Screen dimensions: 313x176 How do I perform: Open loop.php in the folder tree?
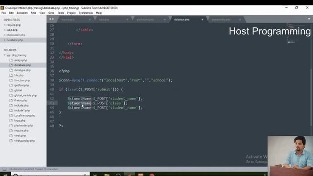tap(20, 121)
